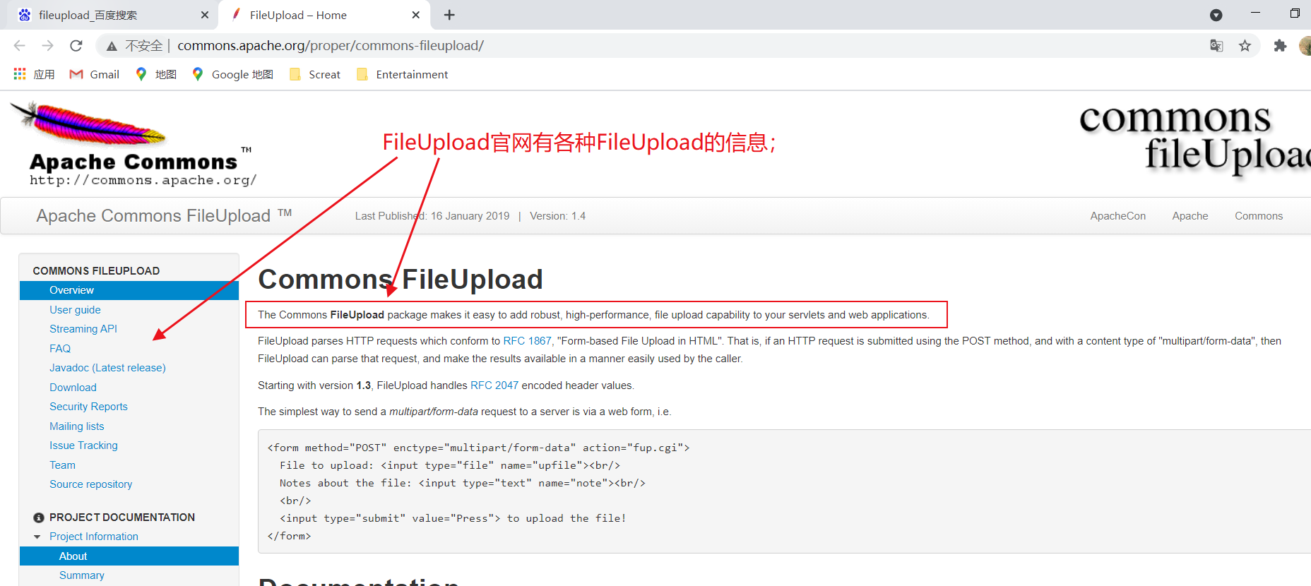Click the translate page icon

1216,46
